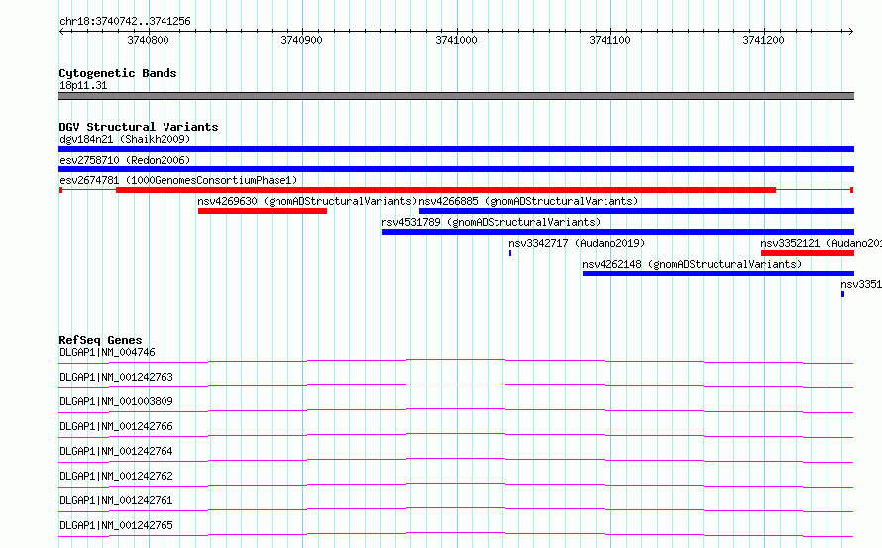
Task: Select the magenta line of DLGAP1|NM_004746
Action: coord(456,362)
